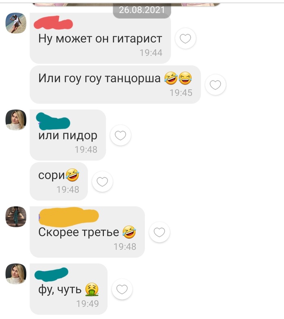Like the 'сори' message with heart

click(102, 181)
